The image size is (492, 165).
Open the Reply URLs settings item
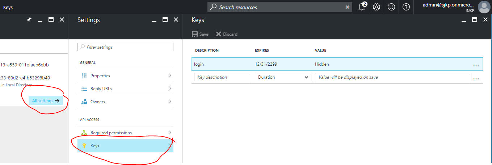pos(125,89)
